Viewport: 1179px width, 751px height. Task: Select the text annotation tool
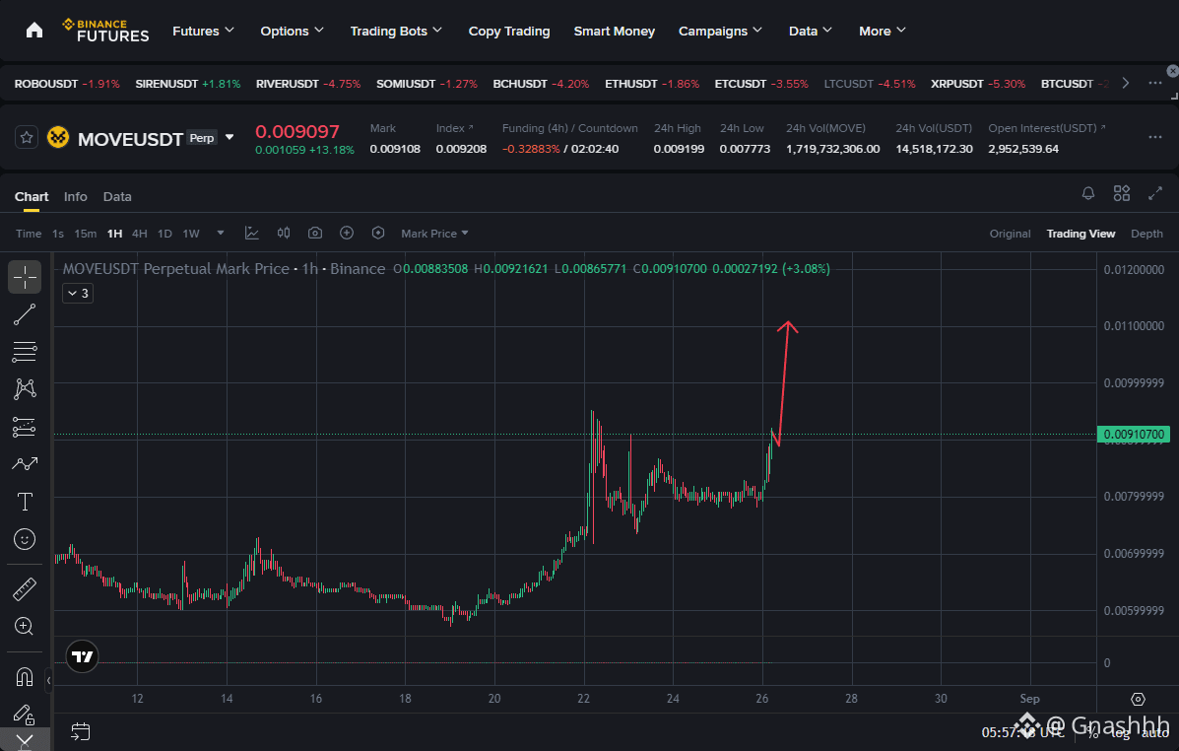coord(25,502)
